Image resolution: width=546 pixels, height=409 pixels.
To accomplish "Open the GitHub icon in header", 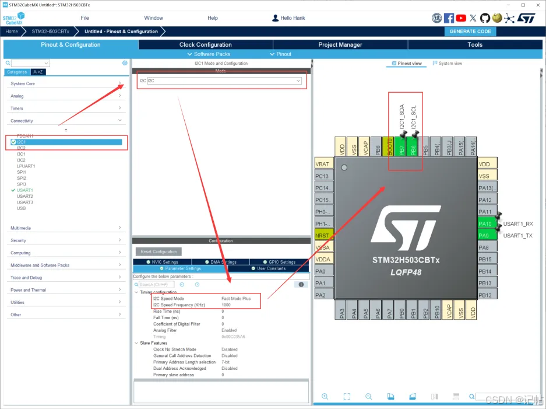I will pyautogui.click(x=485, y=18).
